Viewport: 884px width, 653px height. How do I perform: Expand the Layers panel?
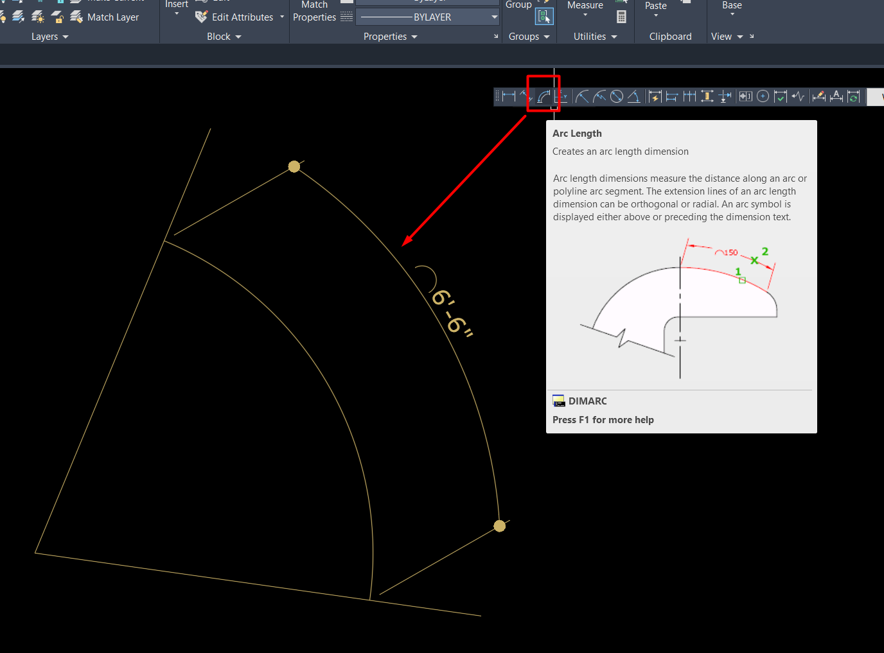50,37
